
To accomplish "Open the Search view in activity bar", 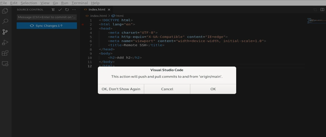I will point(5,21).
